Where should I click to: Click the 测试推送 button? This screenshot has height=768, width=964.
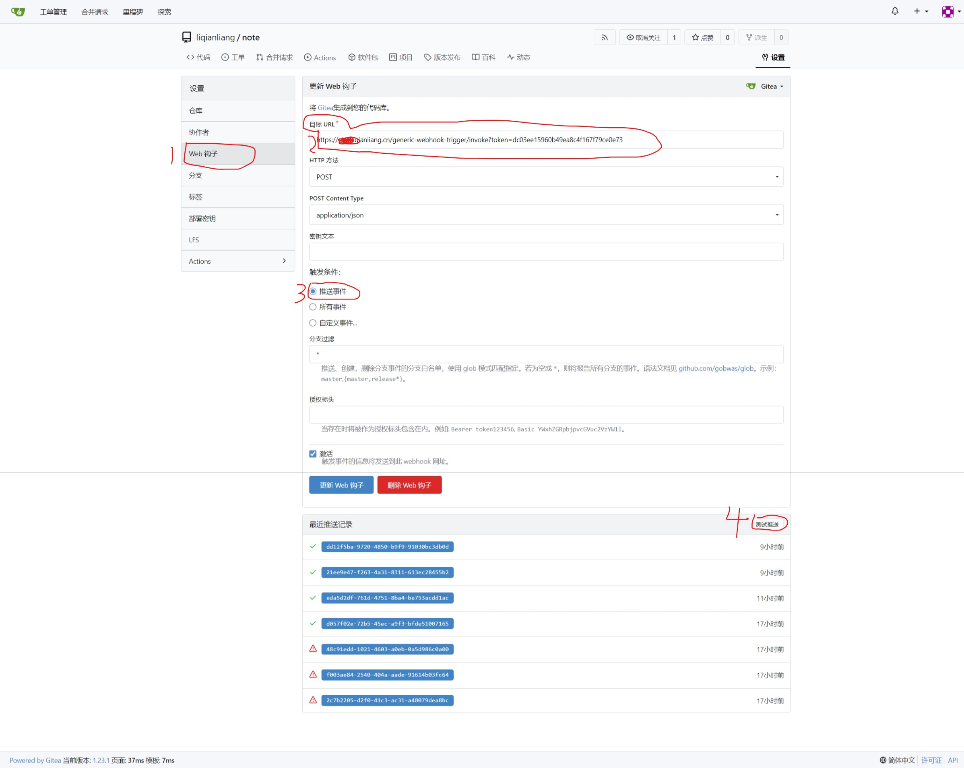(x=767, y=524)
